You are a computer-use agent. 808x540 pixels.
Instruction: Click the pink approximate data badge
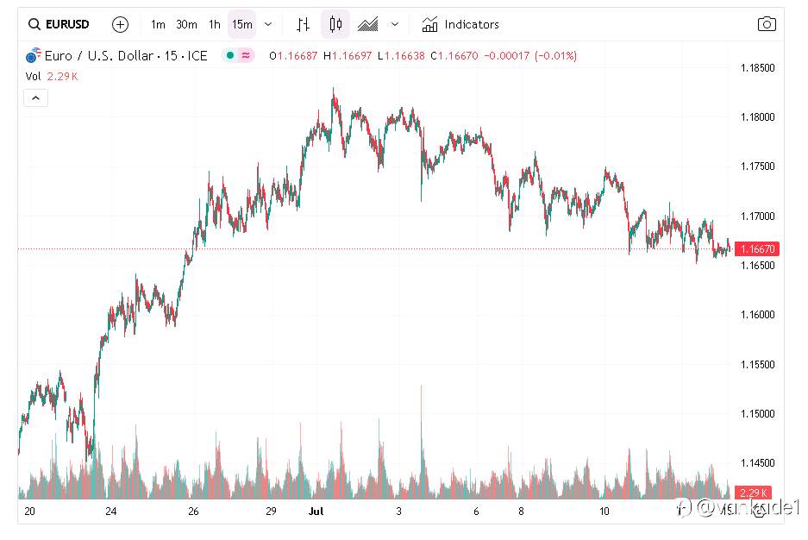[x=246, y=55]
